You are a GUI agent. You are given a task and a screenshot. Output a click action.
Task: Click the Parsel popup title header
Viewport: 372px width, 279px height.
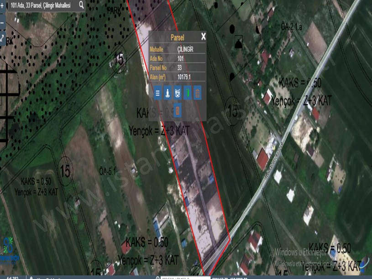pyautogui.click(x=177, y=37)
